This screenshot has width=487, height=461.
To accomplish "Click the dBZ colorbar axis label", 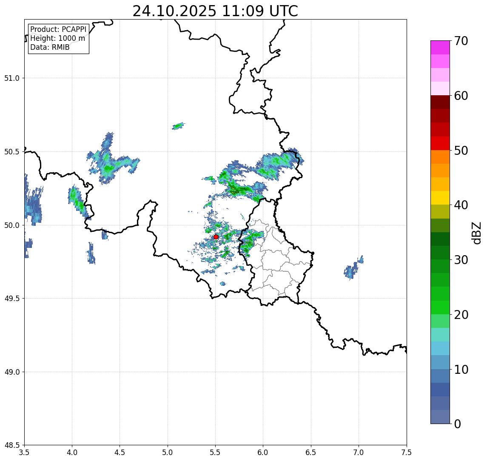I will pos(476,233).
